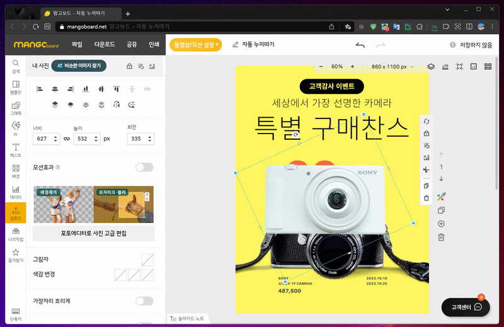Open the 업로드 upload sidebar panel

tap(15, 213)
